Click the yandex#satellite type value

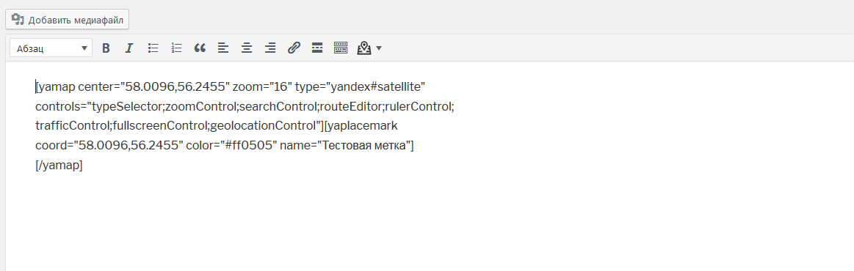click(375, 86)
